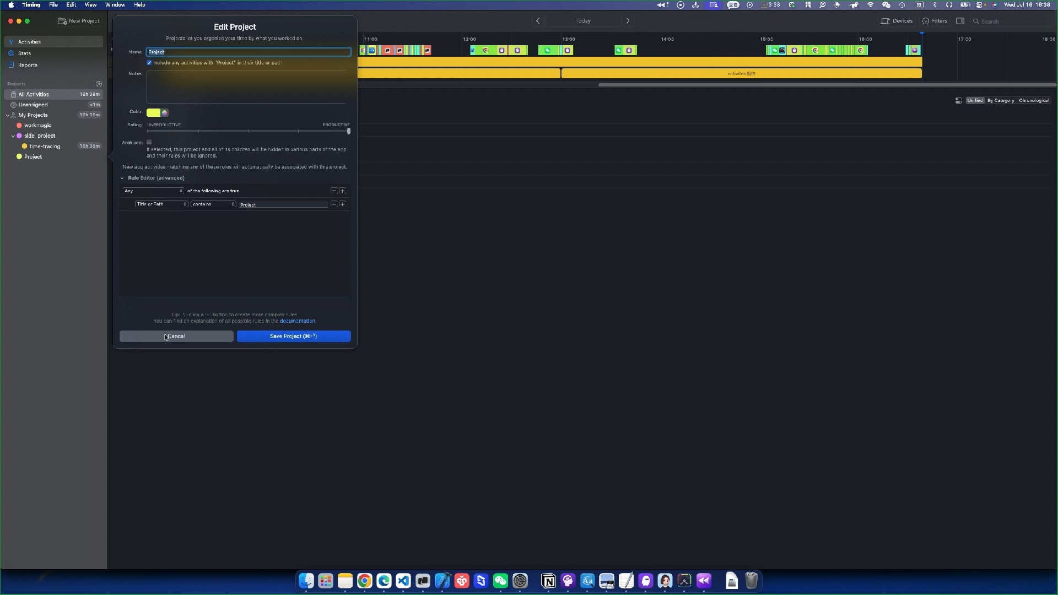The width and height of the screenshot is (1058, 595).
Task: Toggle the sidebar panel layout icon
Action: [960, 21]
